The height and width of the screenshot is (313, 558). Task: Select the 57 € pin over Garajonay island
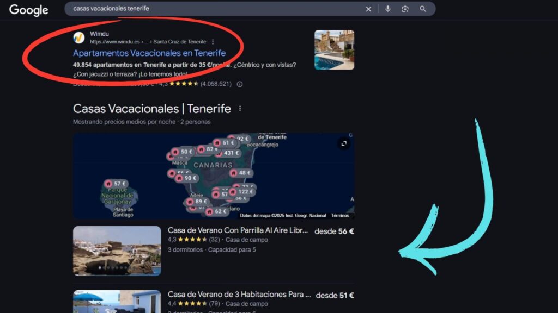click(116, 184)
